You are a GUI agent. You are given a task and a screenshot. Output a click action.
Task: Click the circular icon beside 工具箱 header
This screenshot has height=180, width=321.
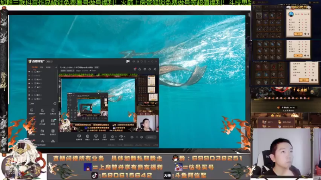pyautogui.click(x=55, y=104)
